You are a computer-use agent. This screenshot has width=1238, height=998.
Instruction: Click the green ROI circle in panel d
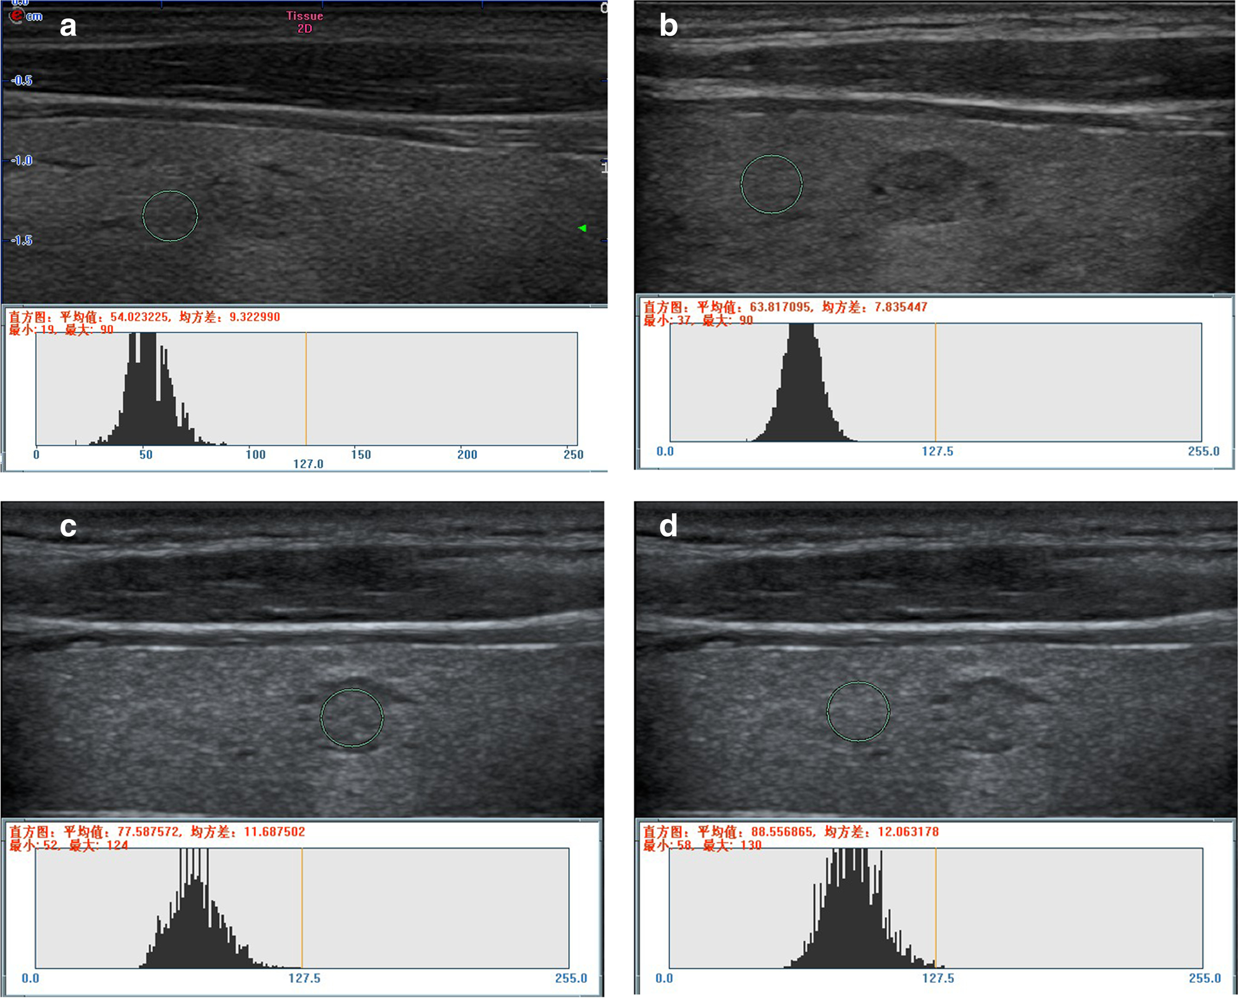coord(858,711)
